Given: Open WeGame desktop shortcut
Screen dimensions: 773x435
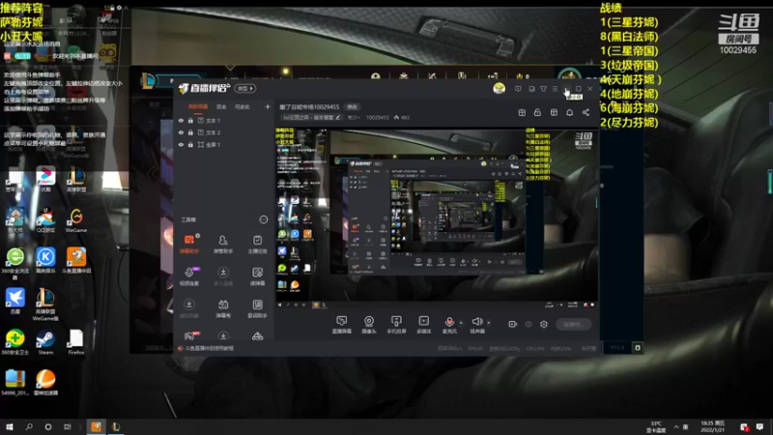Looking at the screenshot, I should pyautogui.click(x=76, y=220).
